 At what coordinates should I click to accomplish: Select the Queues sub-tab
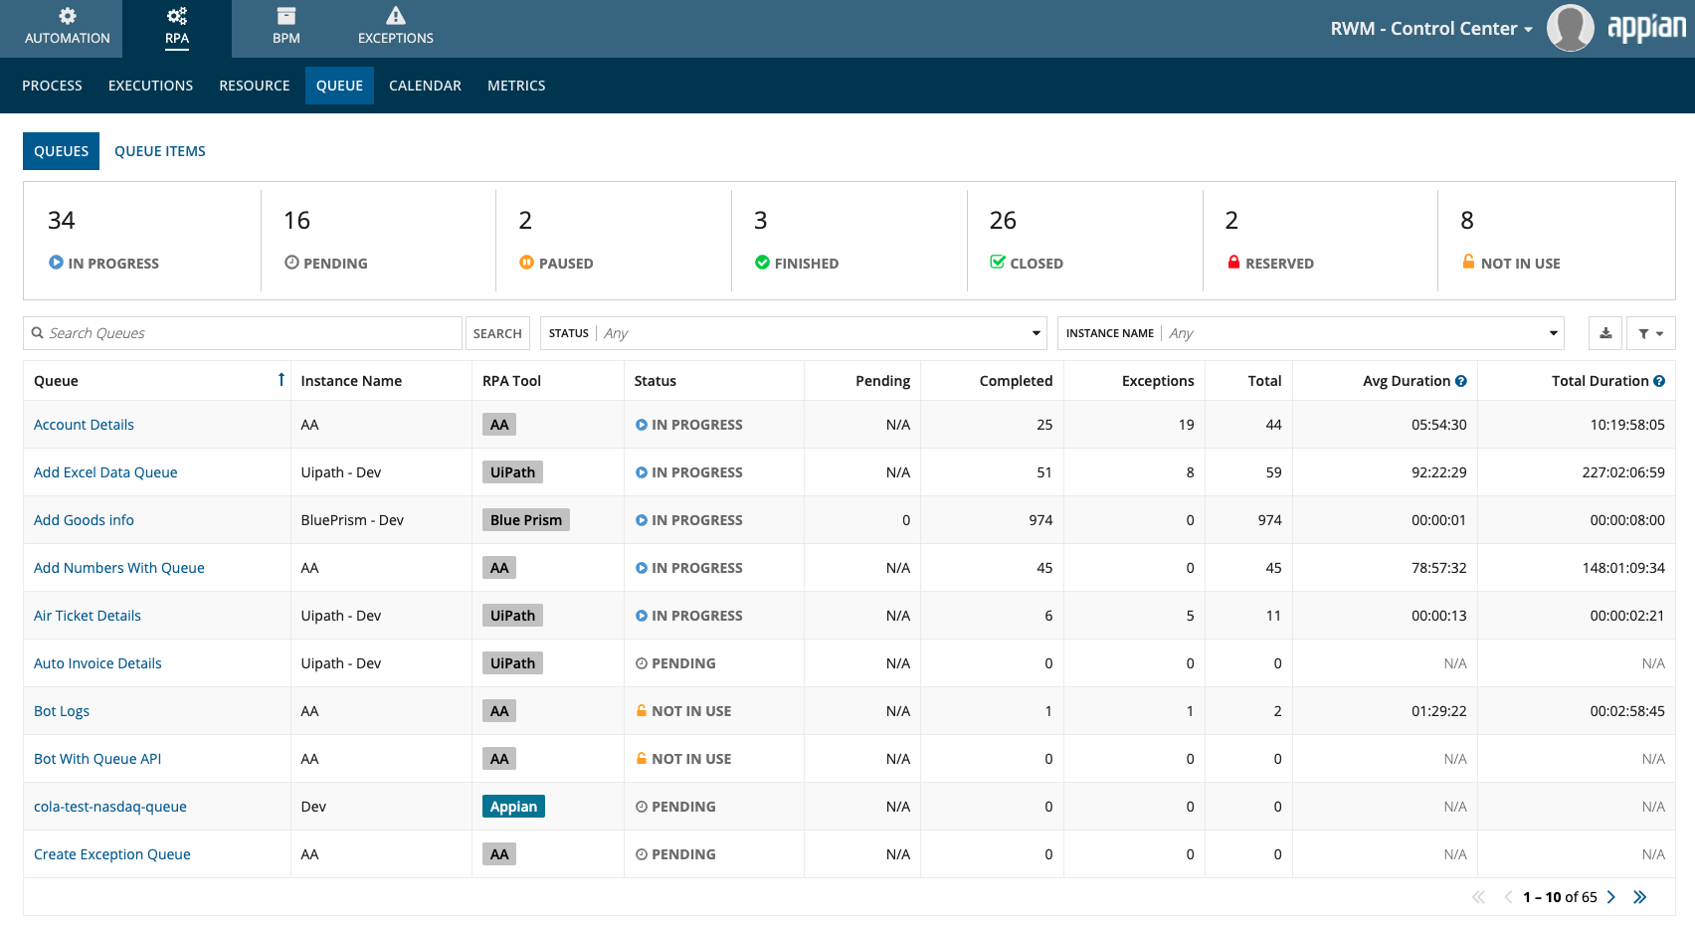pyautogui.click(x=61, y=151)
